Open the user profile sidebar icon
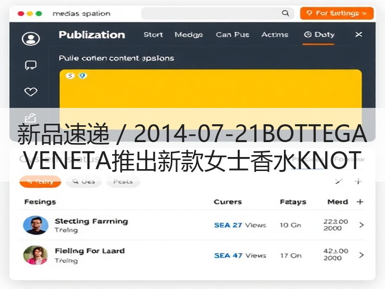385x289 pixels. pyautogui.click(x=31, y=39)
